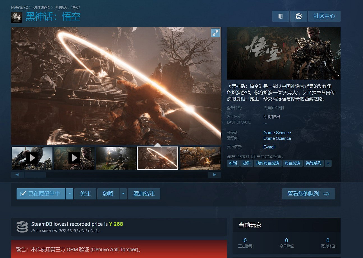Toggle following the game with 关注
The image size is (363, 258).
coord(85,194)
